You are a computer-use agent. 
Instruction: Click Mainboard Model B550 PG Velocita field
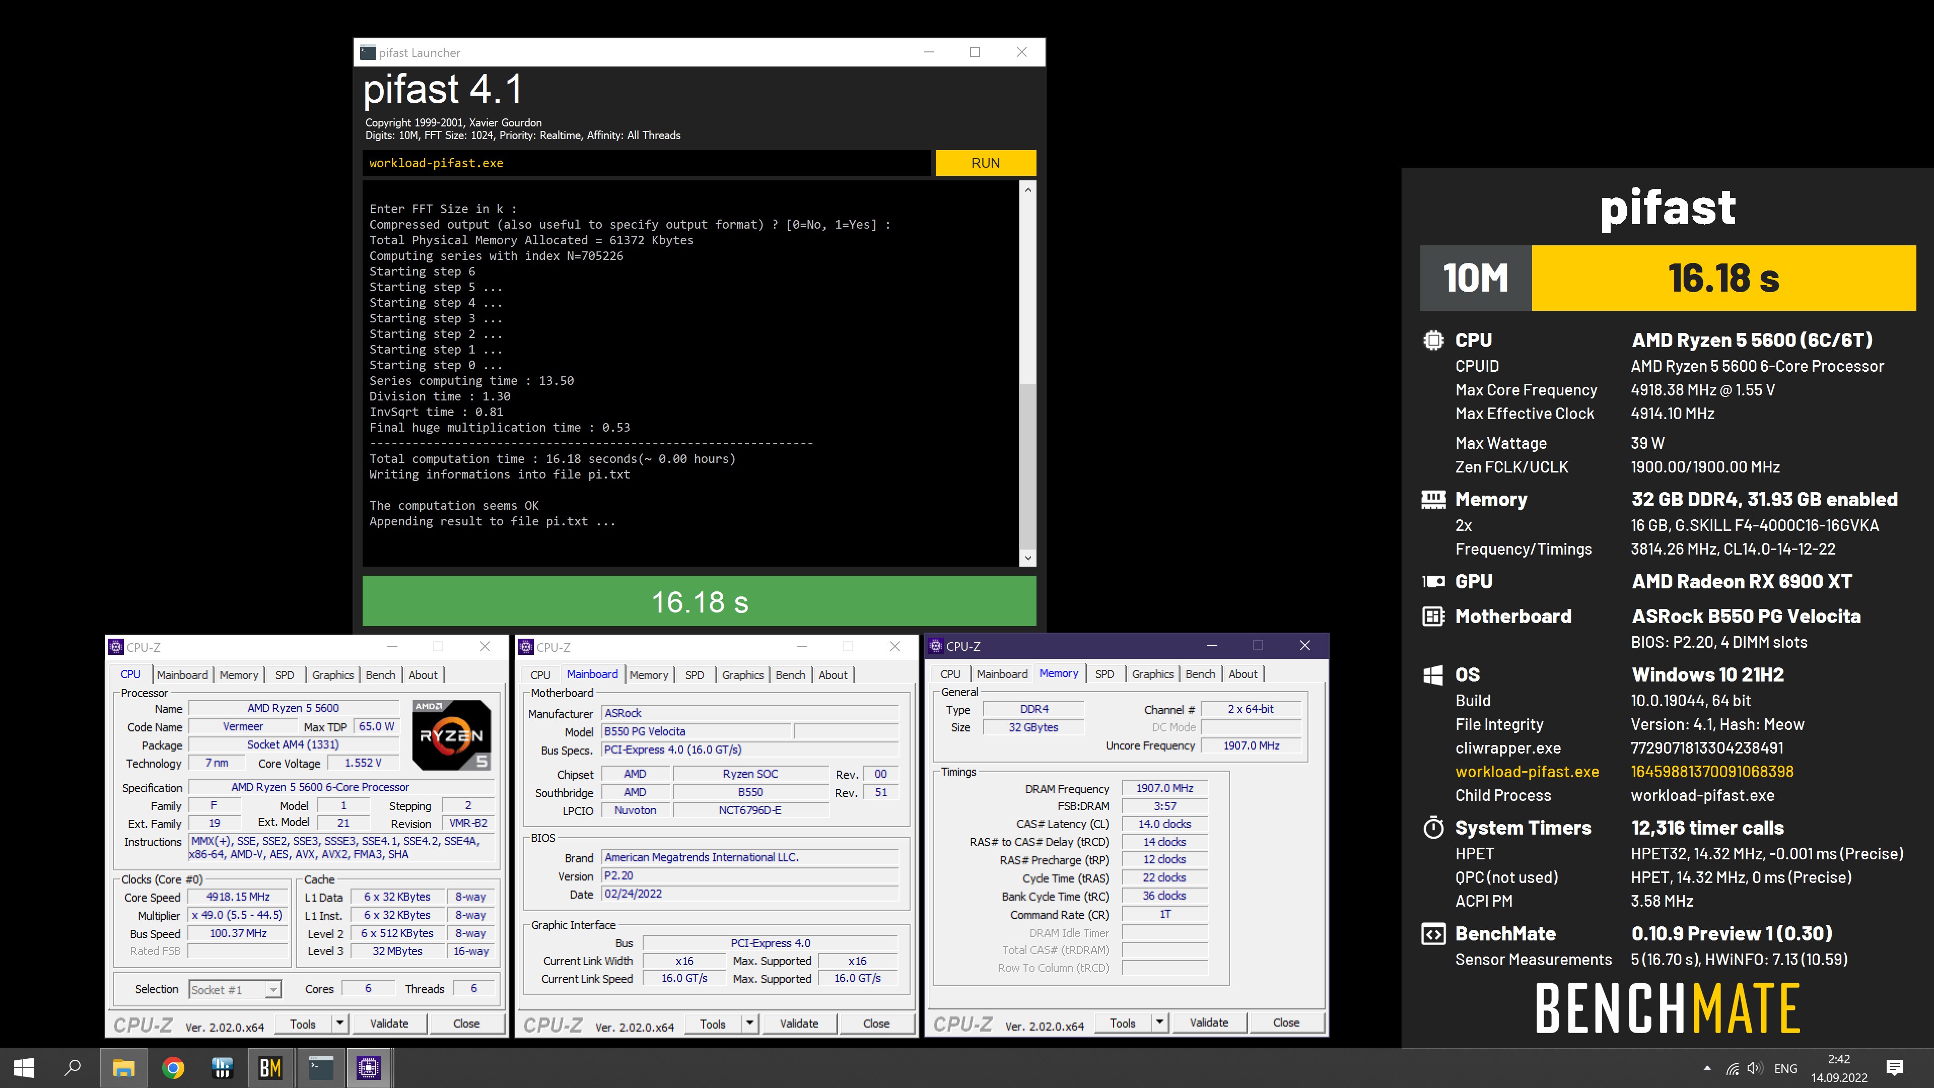(696, 731)
